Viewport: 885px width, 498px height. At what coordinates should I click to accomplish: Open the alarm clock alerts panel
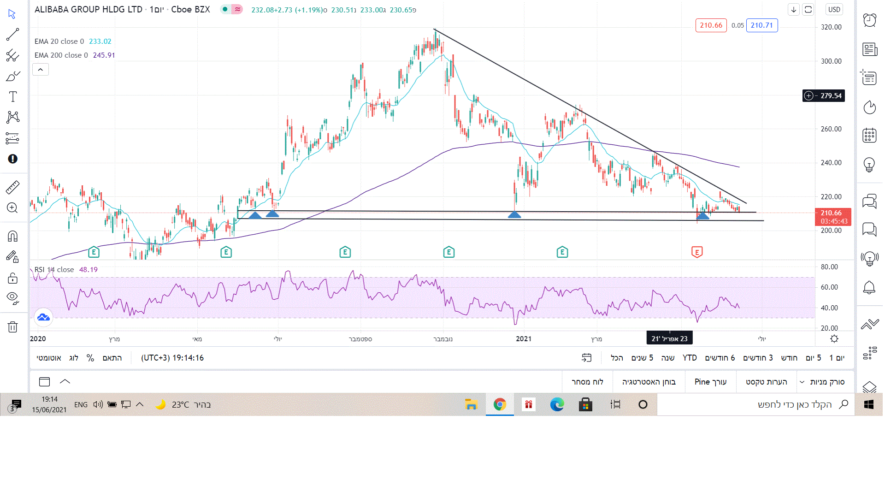[x=869, y=20]
